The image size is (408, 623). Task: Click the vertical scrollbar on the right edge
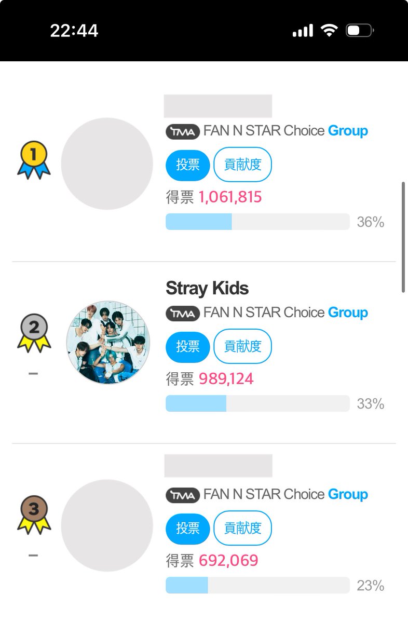(x=403, y=237)
